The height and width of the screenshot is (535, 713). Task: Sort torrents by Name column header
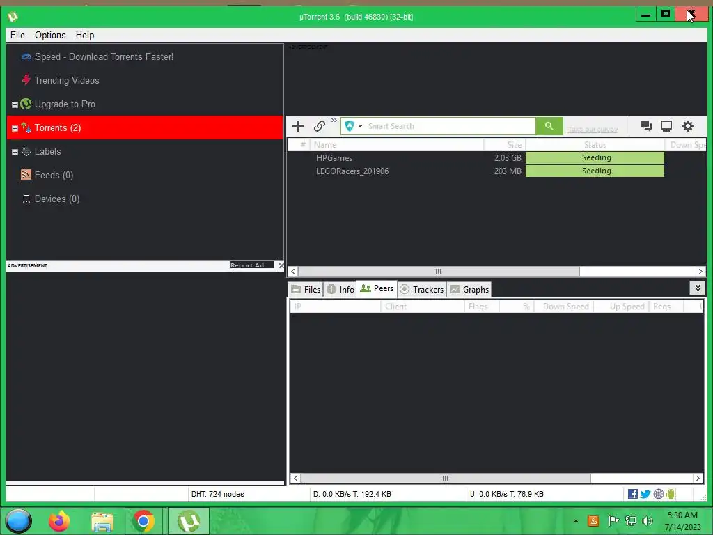click(396, 145)
